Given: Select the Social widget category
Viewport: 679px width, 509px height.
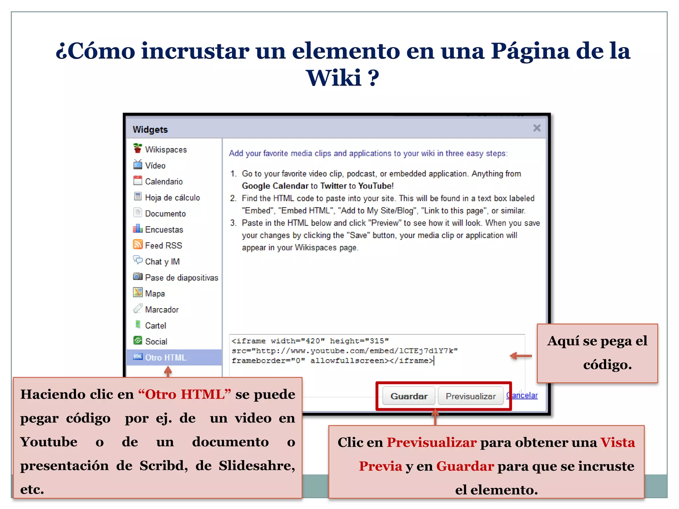Looking at the screenshot, I should coord(156,342).
